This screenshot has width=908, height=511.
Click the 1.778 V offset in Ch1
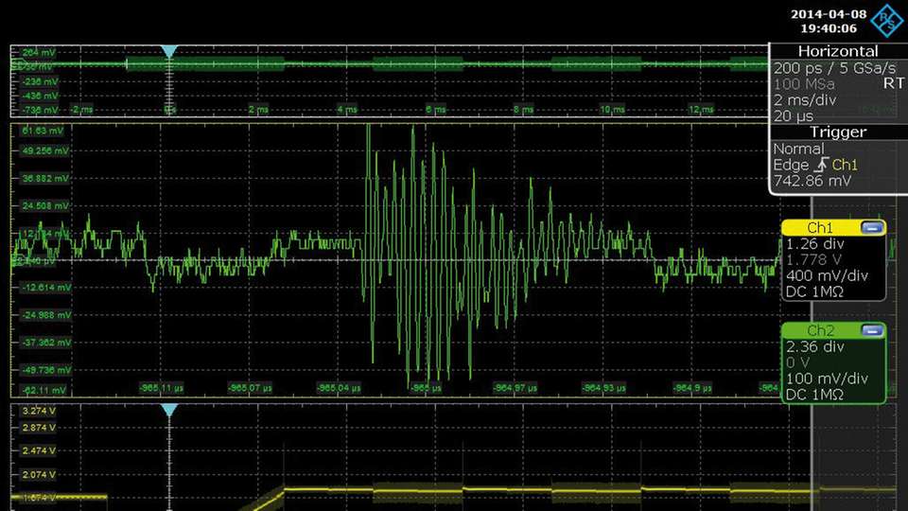pos(813,260)
